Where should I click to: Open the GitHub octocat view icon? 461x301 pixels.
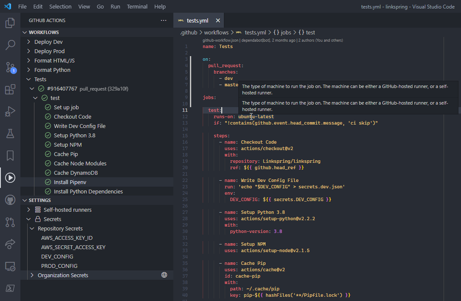click(x=10, y=200)
